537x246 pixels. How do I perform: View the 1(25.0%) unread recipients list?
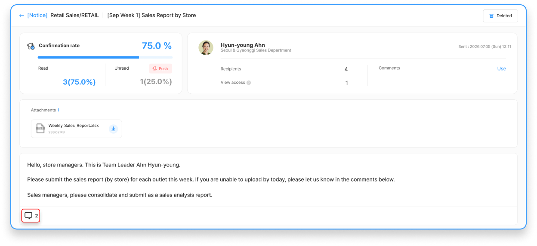[x=156, y=82]
